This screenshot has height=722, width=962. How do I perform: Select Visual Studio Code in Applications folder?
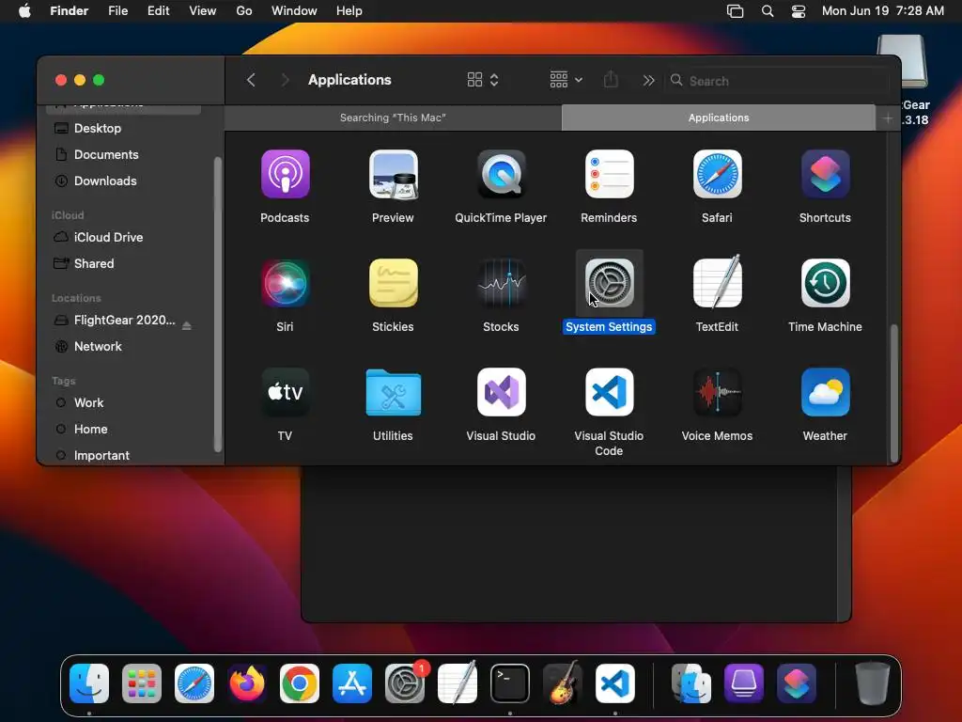click(609, 392)
